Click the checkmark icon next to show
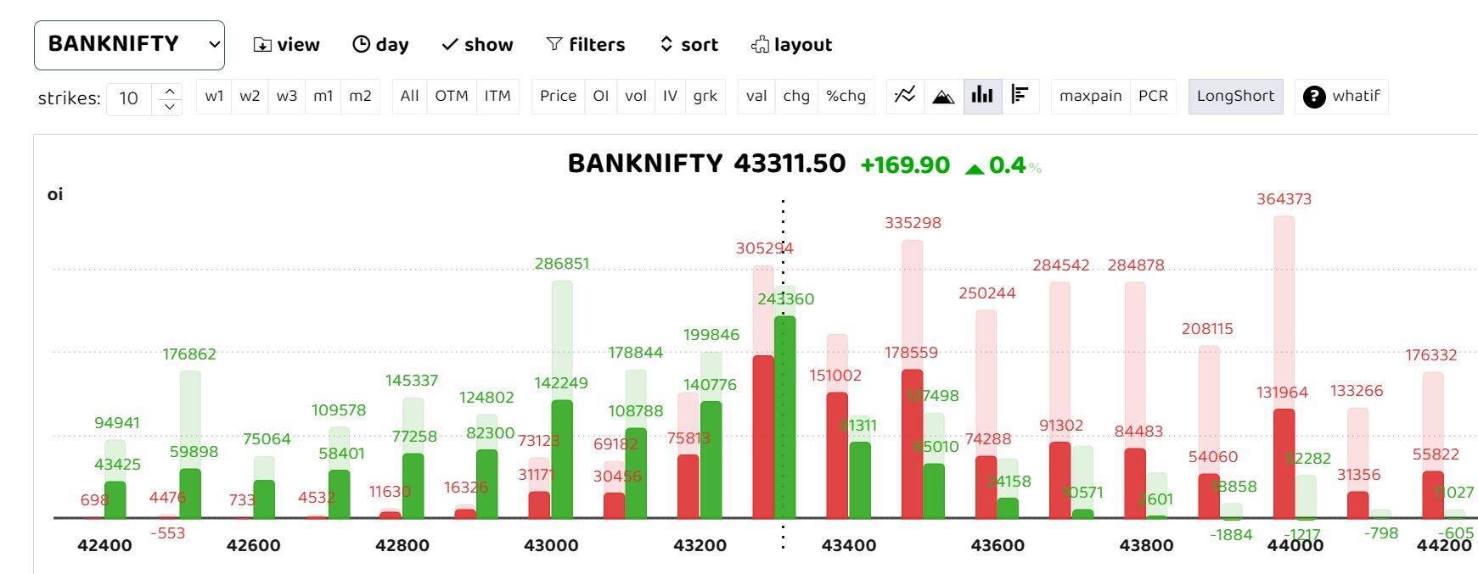1478x574 pixels. pos(450,45)
